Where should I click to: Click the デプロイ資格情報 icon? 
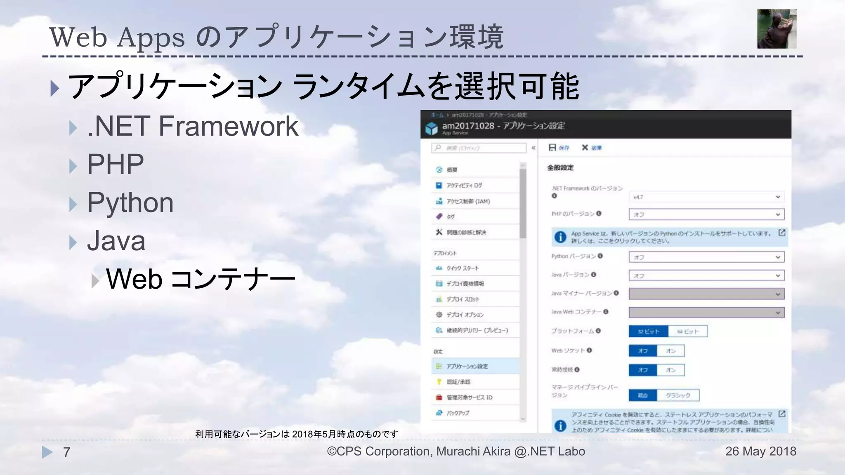[439, 284]
